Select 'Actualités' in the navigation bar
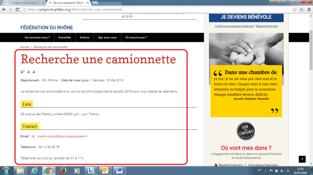The height and width of the screenshot is (175, 313). pos(65,38)
